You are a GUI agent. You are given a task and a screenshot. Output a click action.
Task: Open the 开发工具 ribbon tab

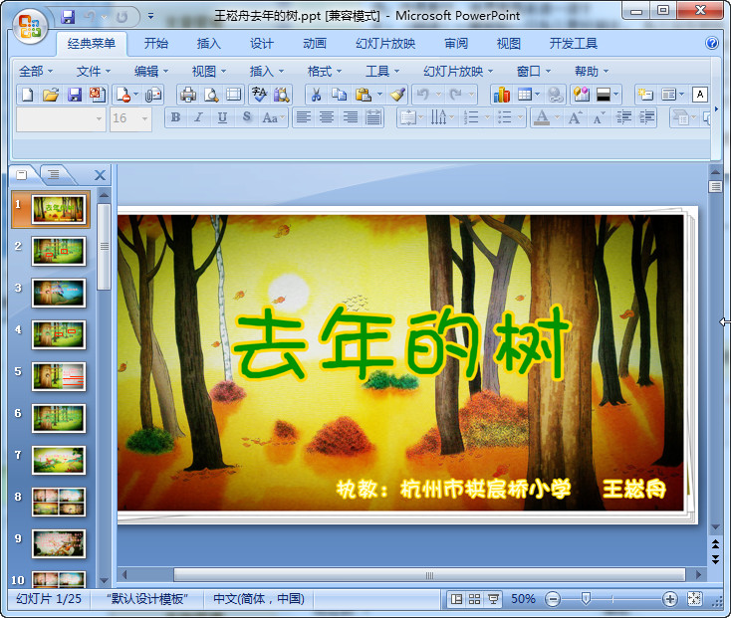tap(574, 44)
